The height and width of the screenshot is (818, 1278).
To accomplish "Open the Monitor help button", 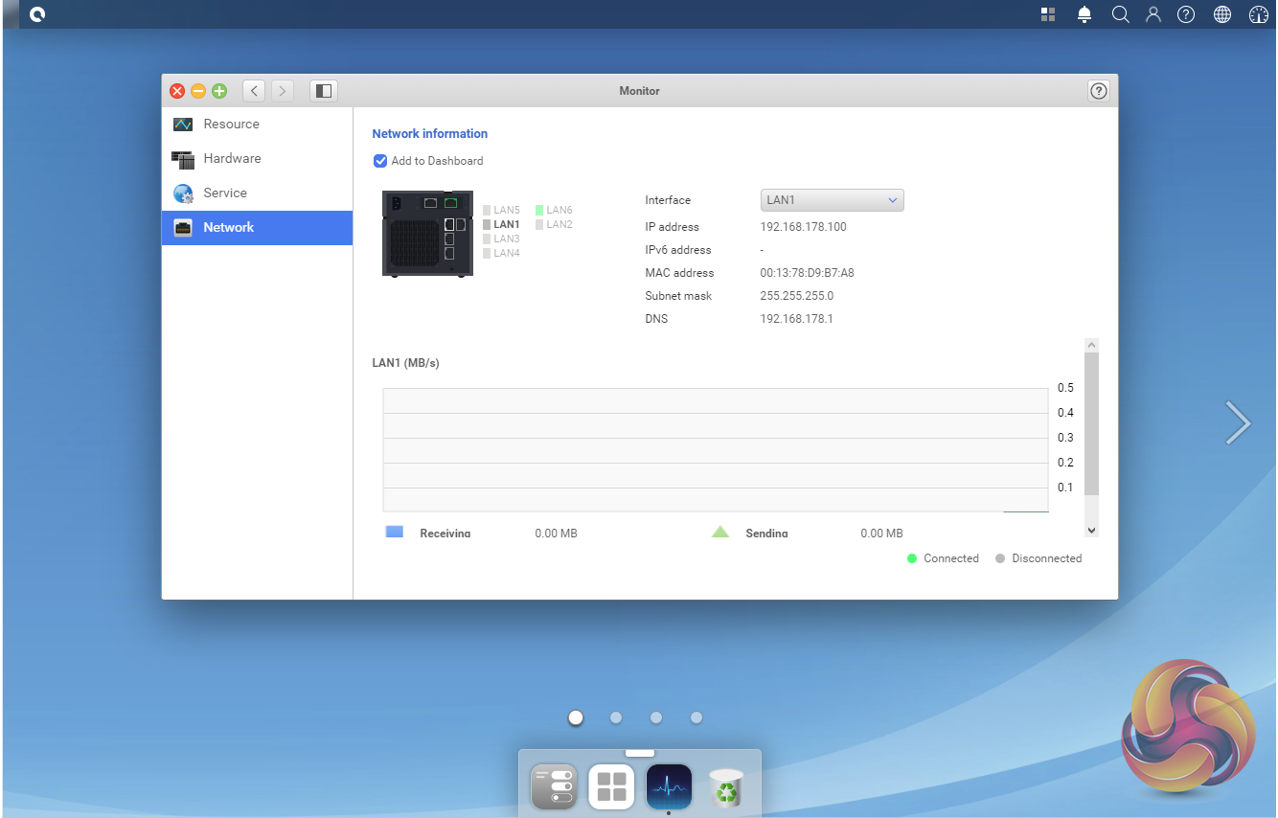I will [1099, 91].
